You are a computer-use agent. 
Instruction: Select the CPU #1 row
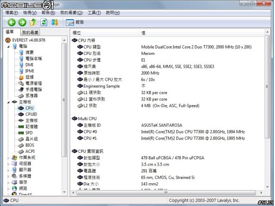[x=168, y=138]
